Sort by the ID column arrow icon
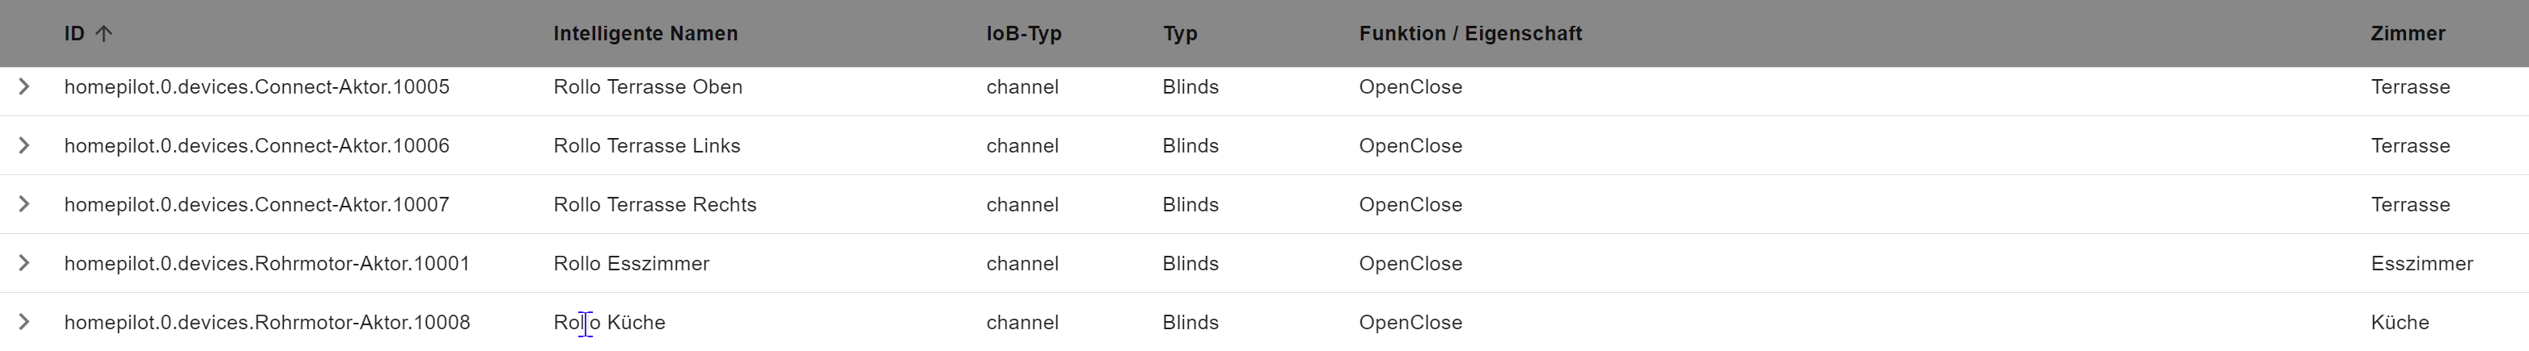Image resolution: width=2529 pixels, height=351 pixels. point(104,33)
